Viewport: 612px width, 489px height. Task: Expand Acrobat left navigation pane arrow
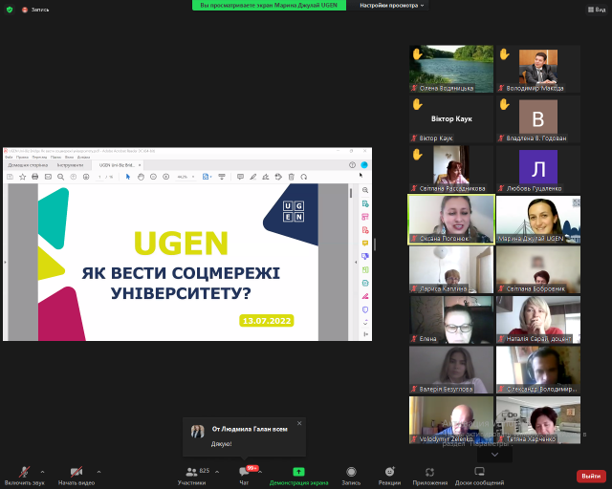pyautogui.click(x=5, y=262)
